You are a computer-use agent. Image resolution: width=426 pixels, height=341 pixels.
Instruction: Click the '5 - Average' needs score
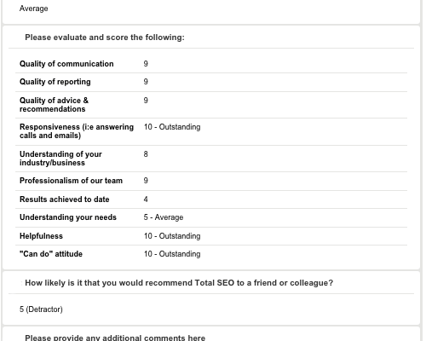click(164, 217)
